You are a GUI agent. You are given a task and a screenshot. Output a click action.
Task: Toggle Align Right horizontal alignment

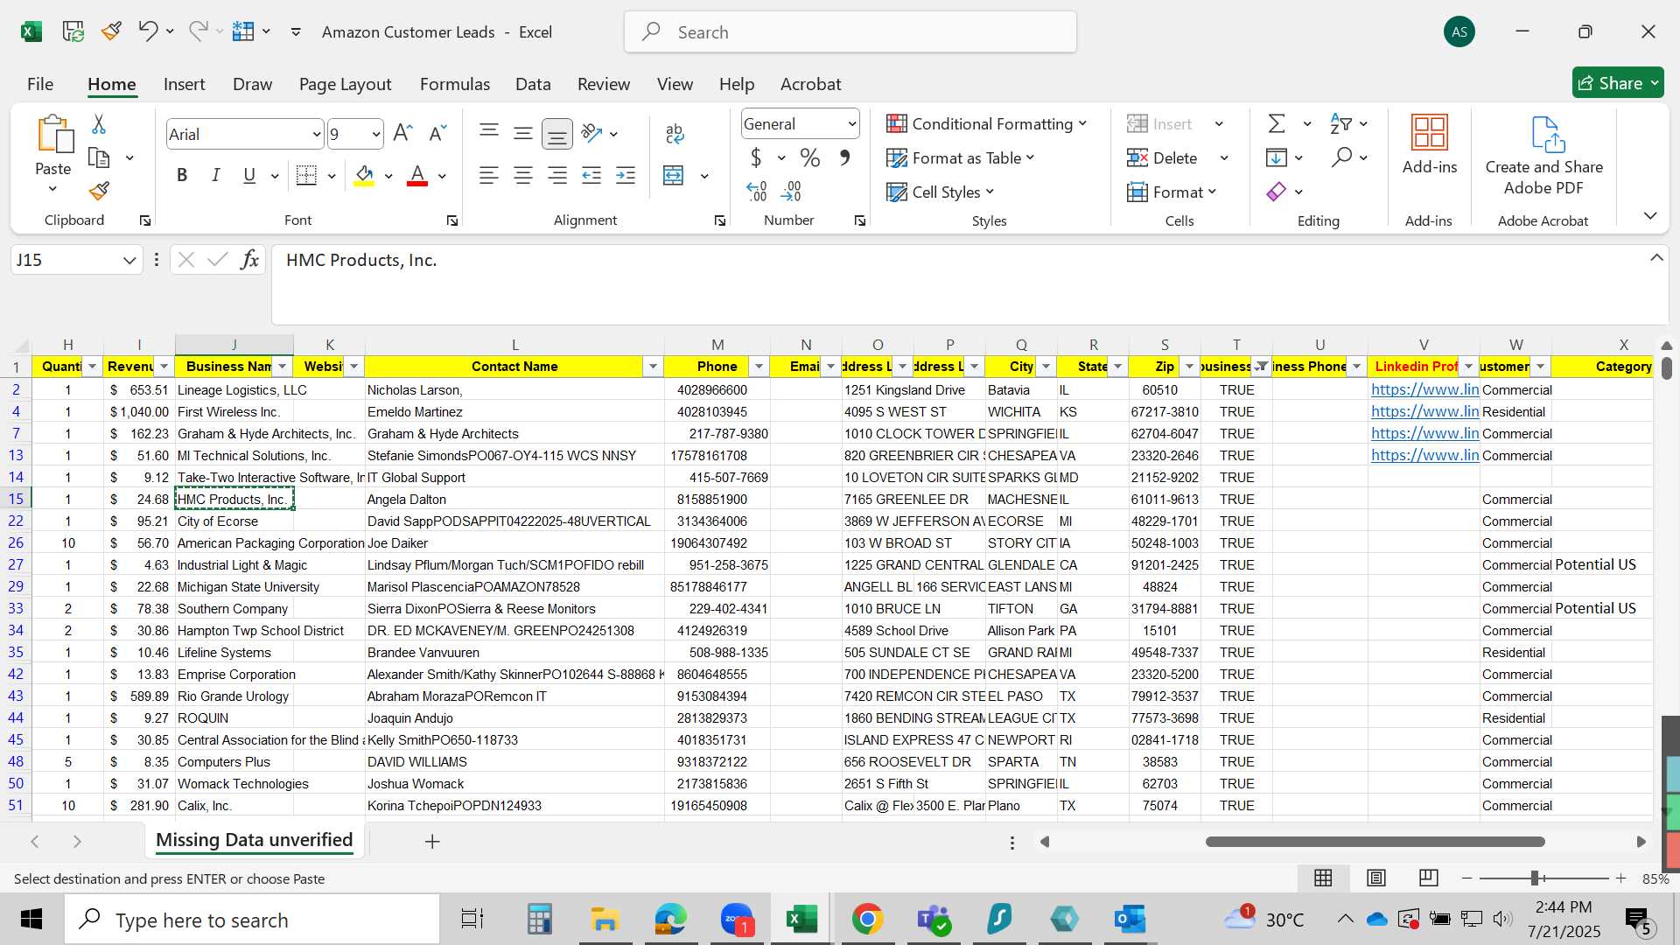coord(557,175)
